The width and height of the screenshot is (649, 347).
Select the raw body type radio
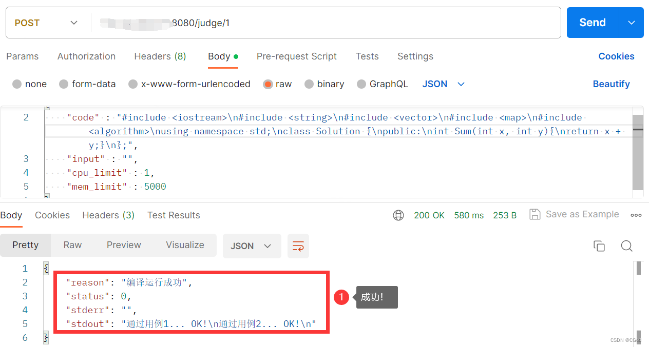268,84
